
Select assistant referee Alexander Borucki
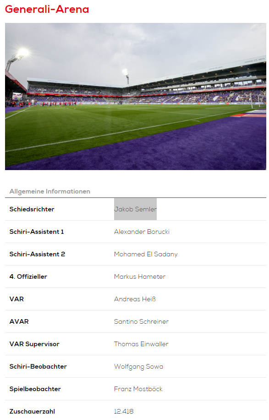point(142,232)
